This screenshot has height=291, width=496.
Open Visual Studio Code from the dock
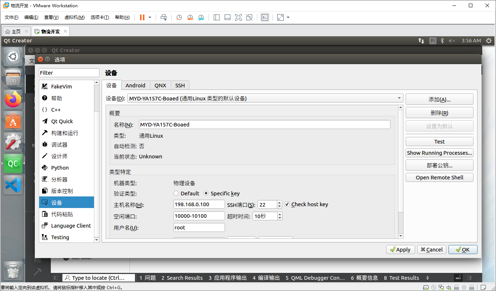pyautogui.click(x=13, y=185)
